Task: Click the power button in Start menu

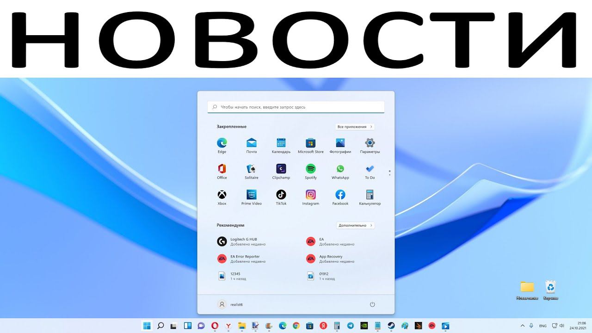Action: tap(372, 304)
